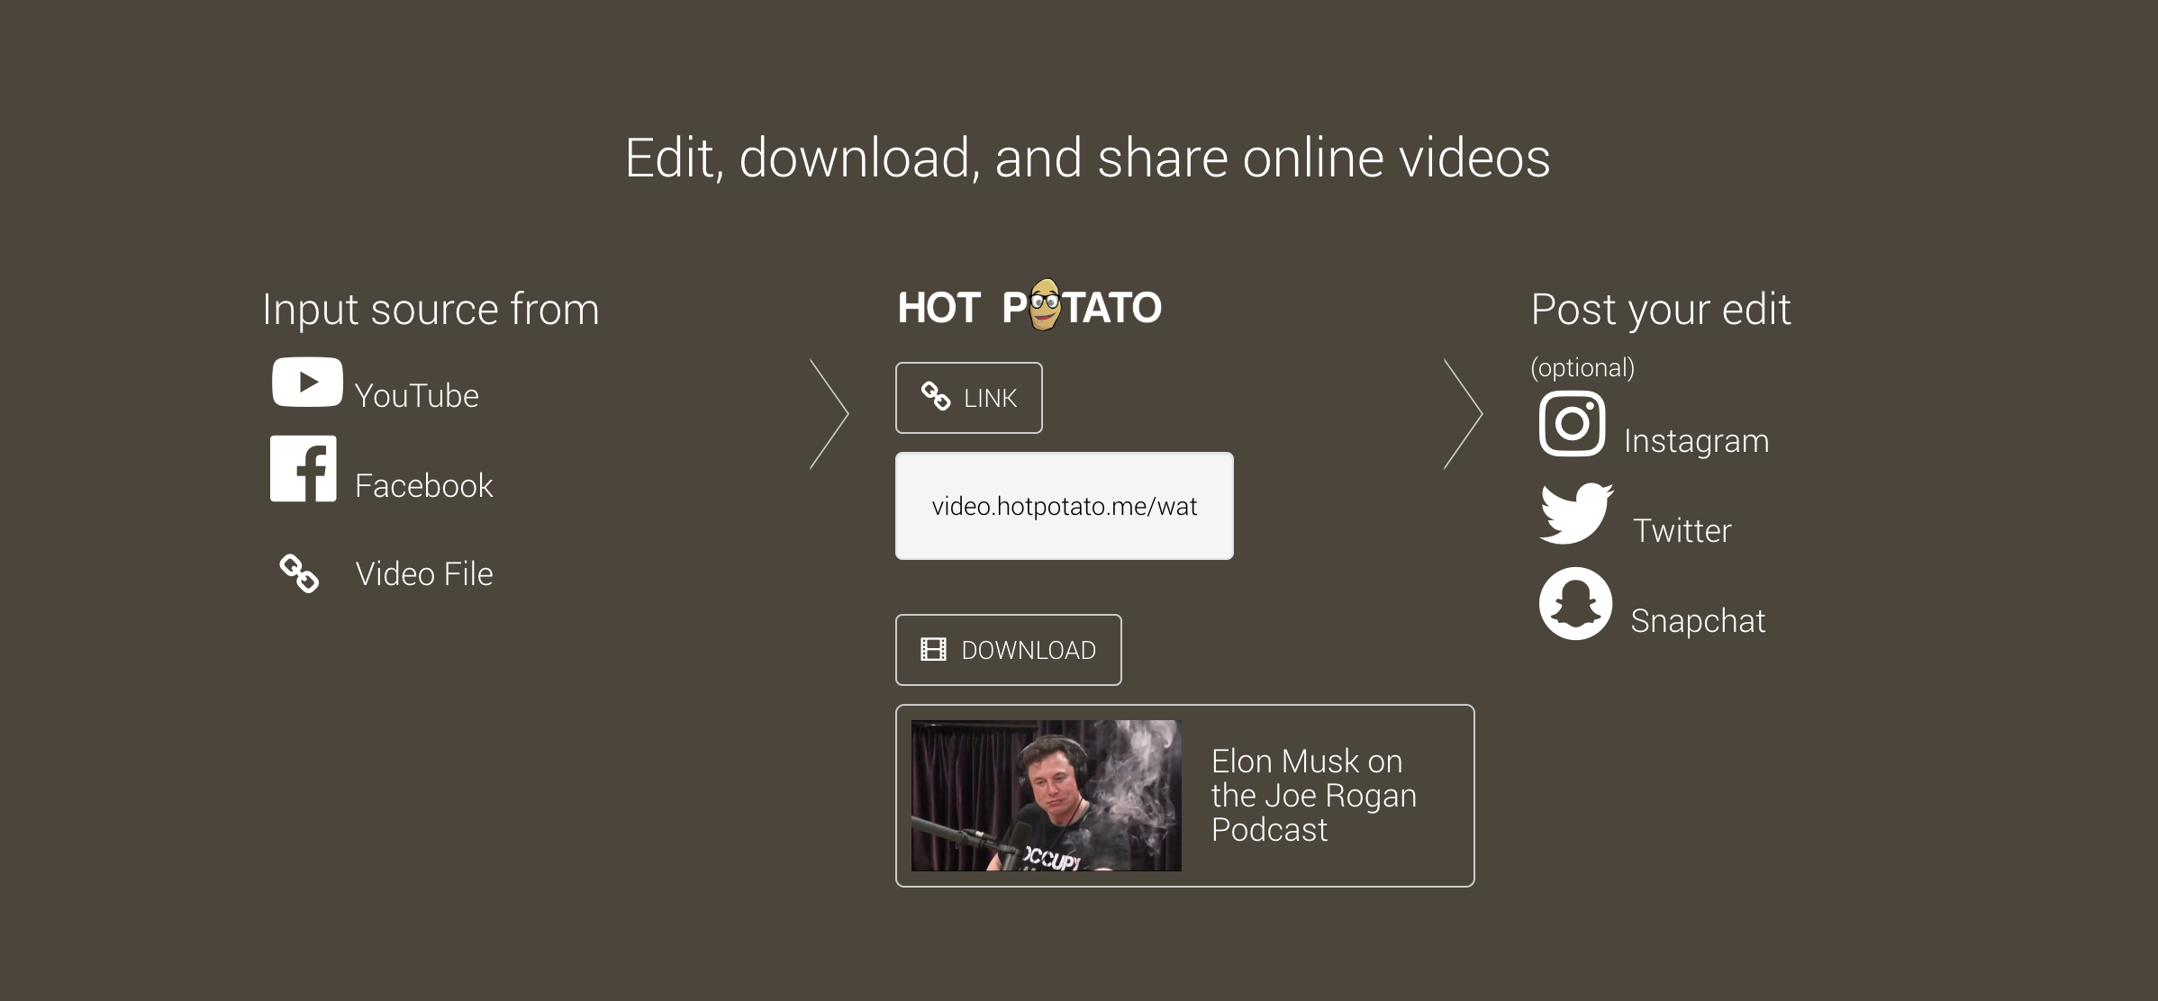The height and width of the screenshot is (1001, 2158).
Task: Click the 'Post your edit' heading
Action: 1661,310
